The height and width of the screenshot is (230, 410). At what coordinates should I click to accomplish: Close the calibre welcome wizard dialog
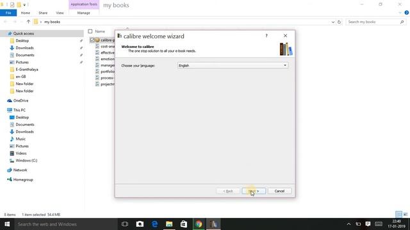285,36
